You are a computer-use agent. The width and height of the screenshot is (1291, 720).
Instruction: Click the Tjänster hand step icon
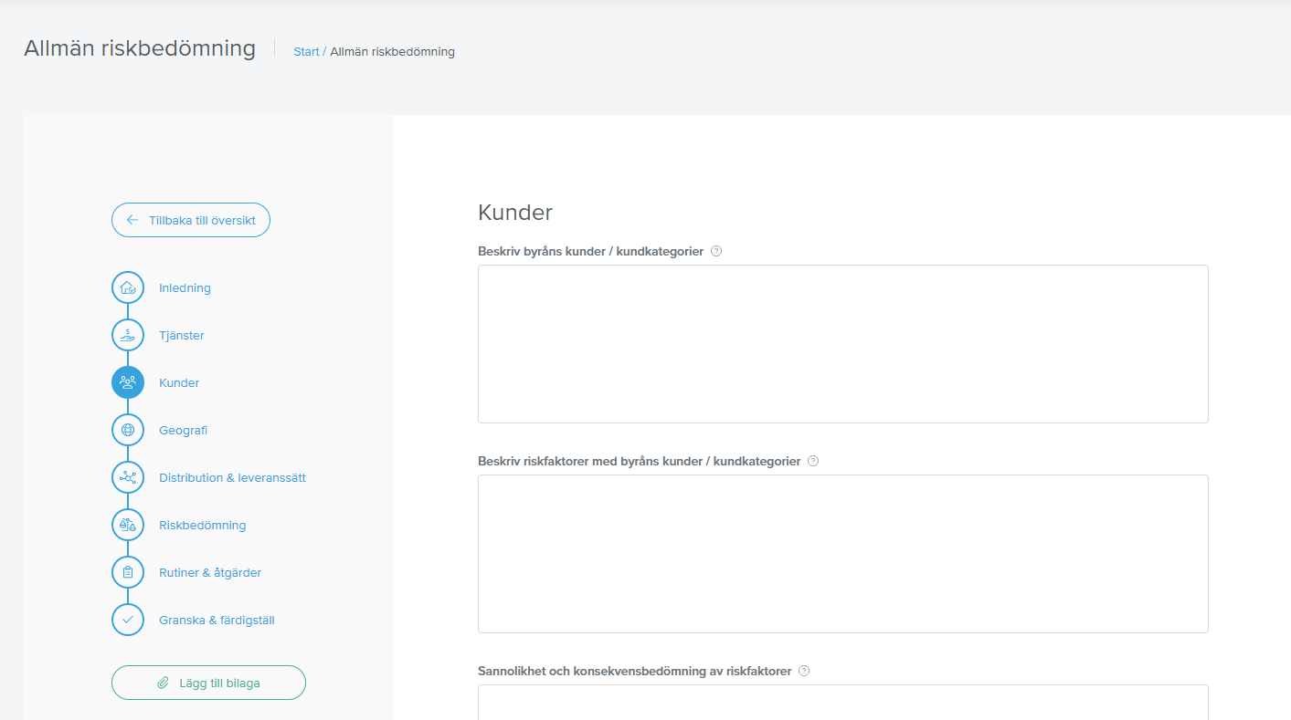click(128, 335)
